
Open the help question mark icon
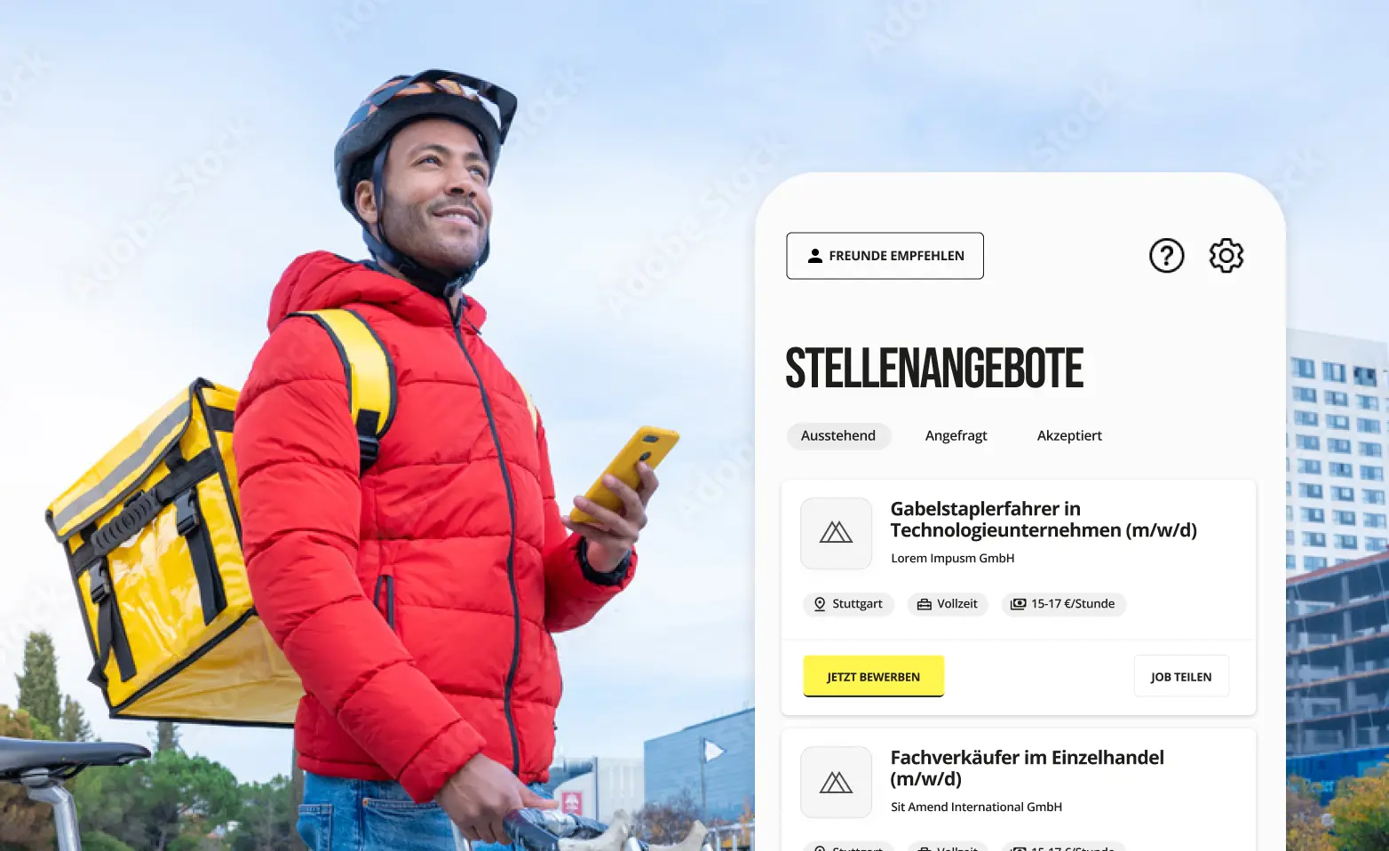click(x=1166, y=256)
